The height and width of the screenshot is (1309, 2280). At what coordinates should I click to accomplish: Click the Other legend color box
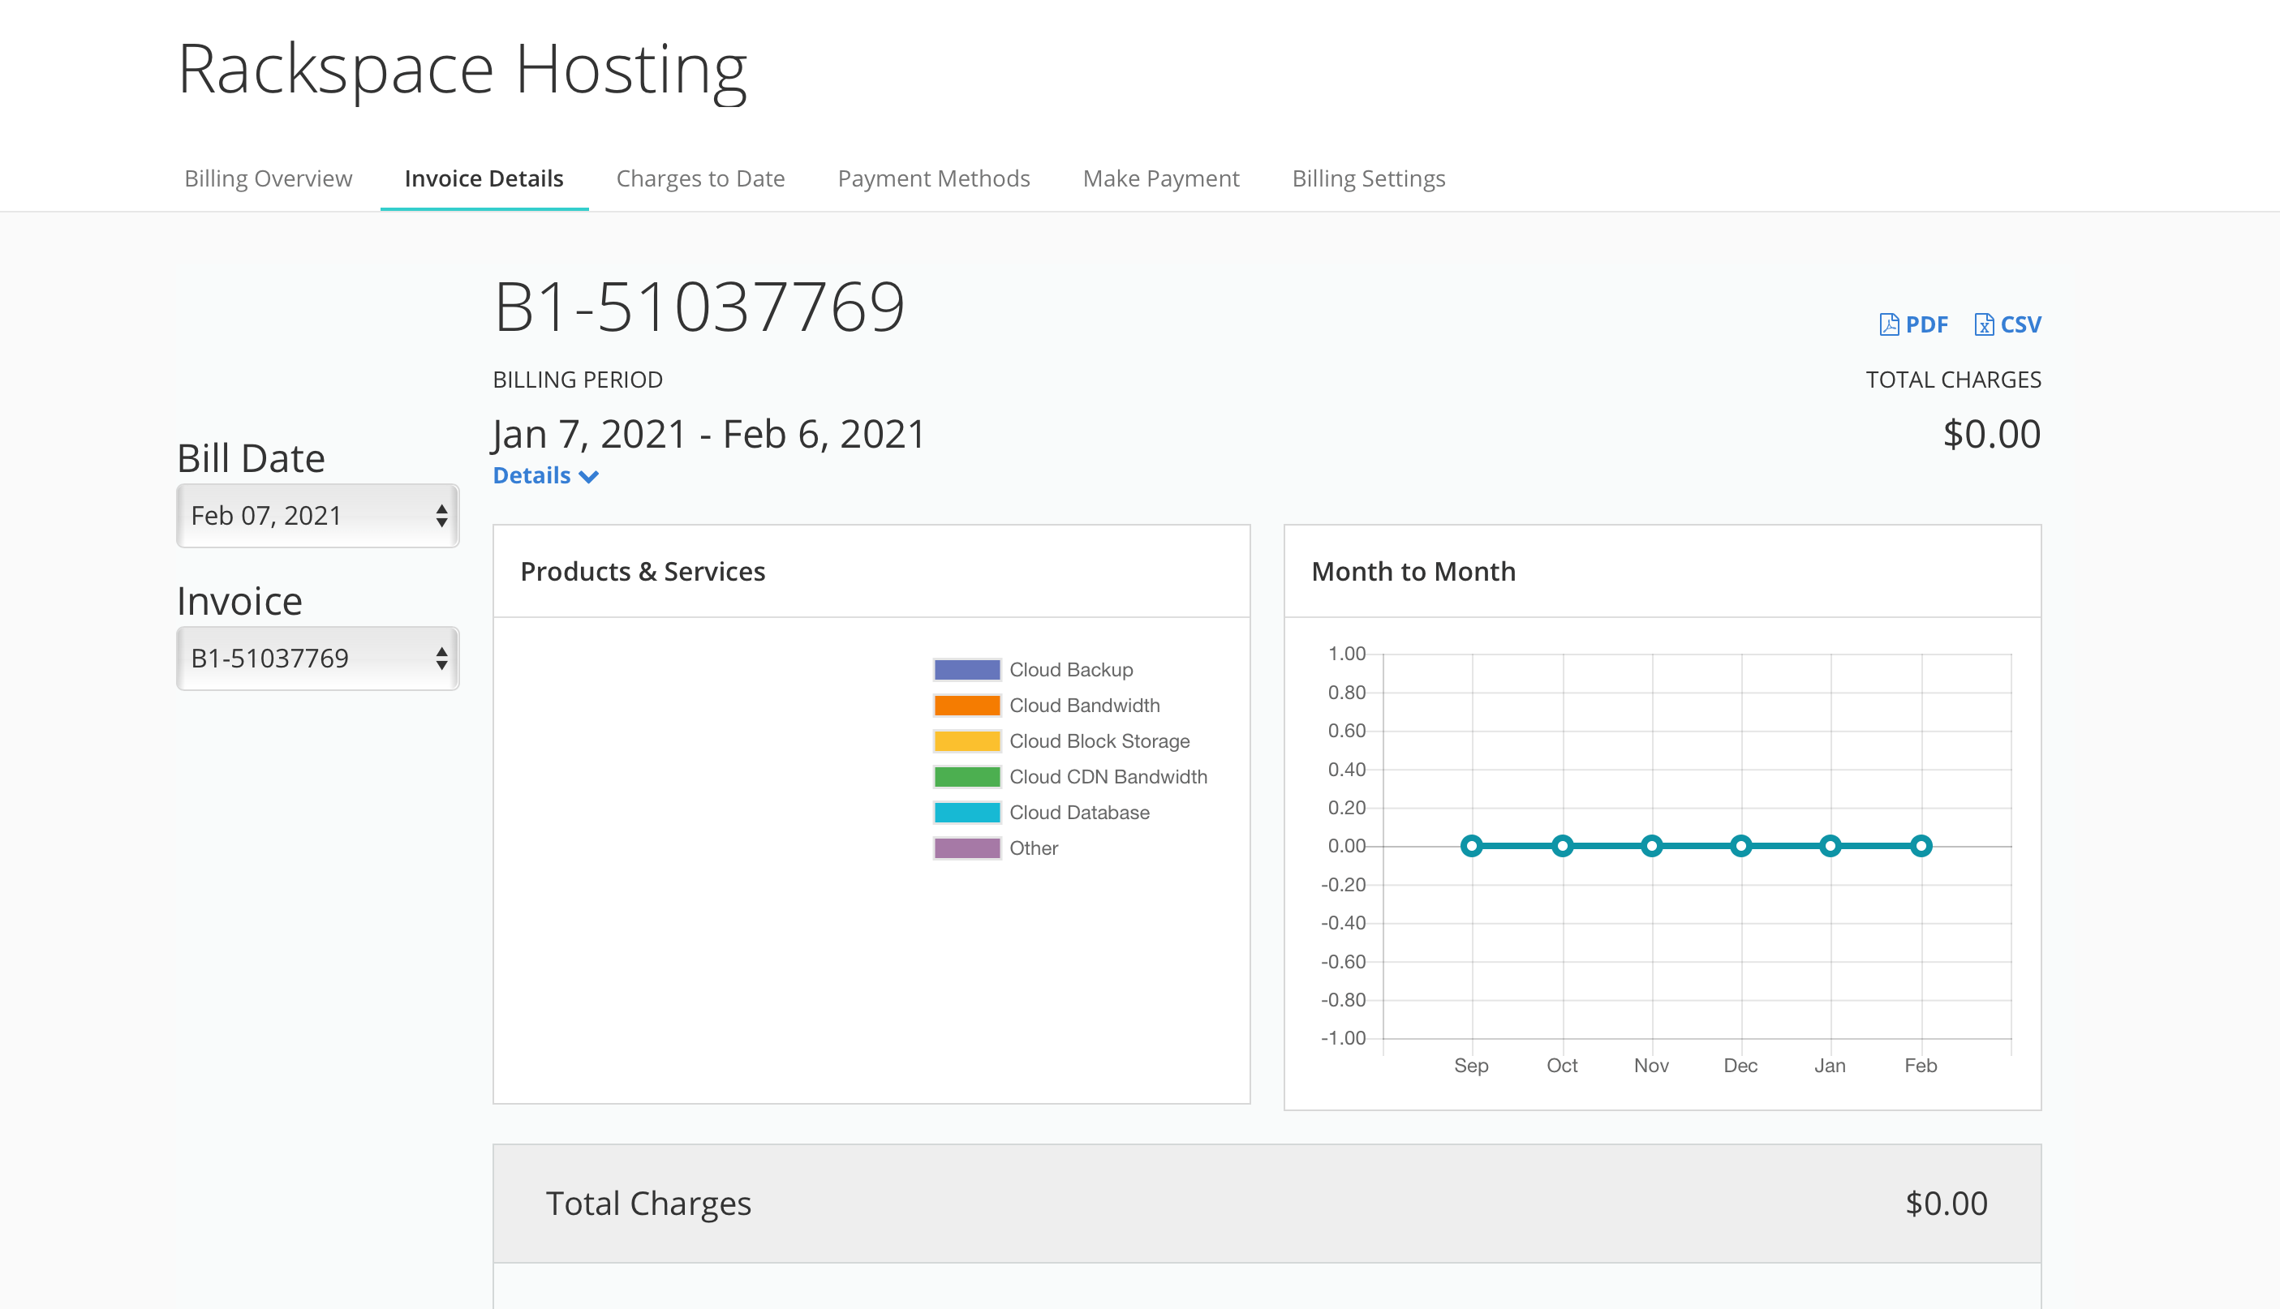pyautogui.click(x=966, y=847)
